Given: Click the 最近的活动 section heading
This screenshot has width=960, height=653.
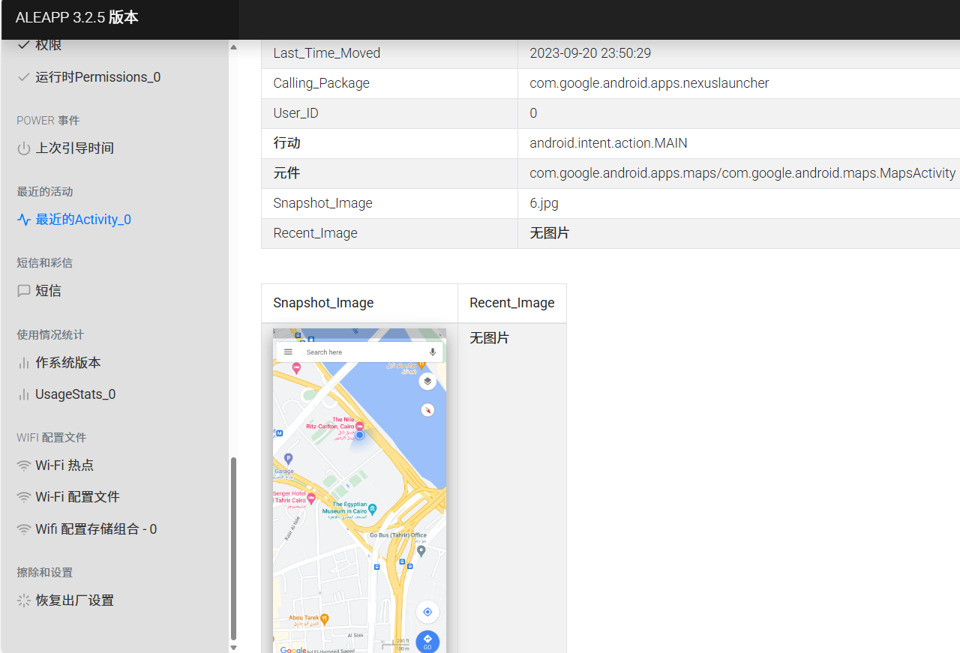Looking at the screenshot, I should click(45, 192).
